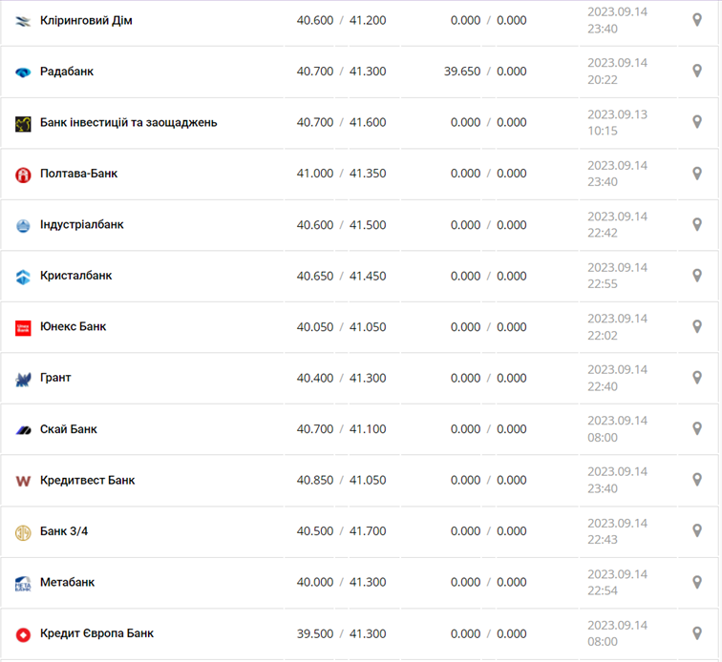Click the Грант bank location pin
Screen dimensions: 722x662
697,378
